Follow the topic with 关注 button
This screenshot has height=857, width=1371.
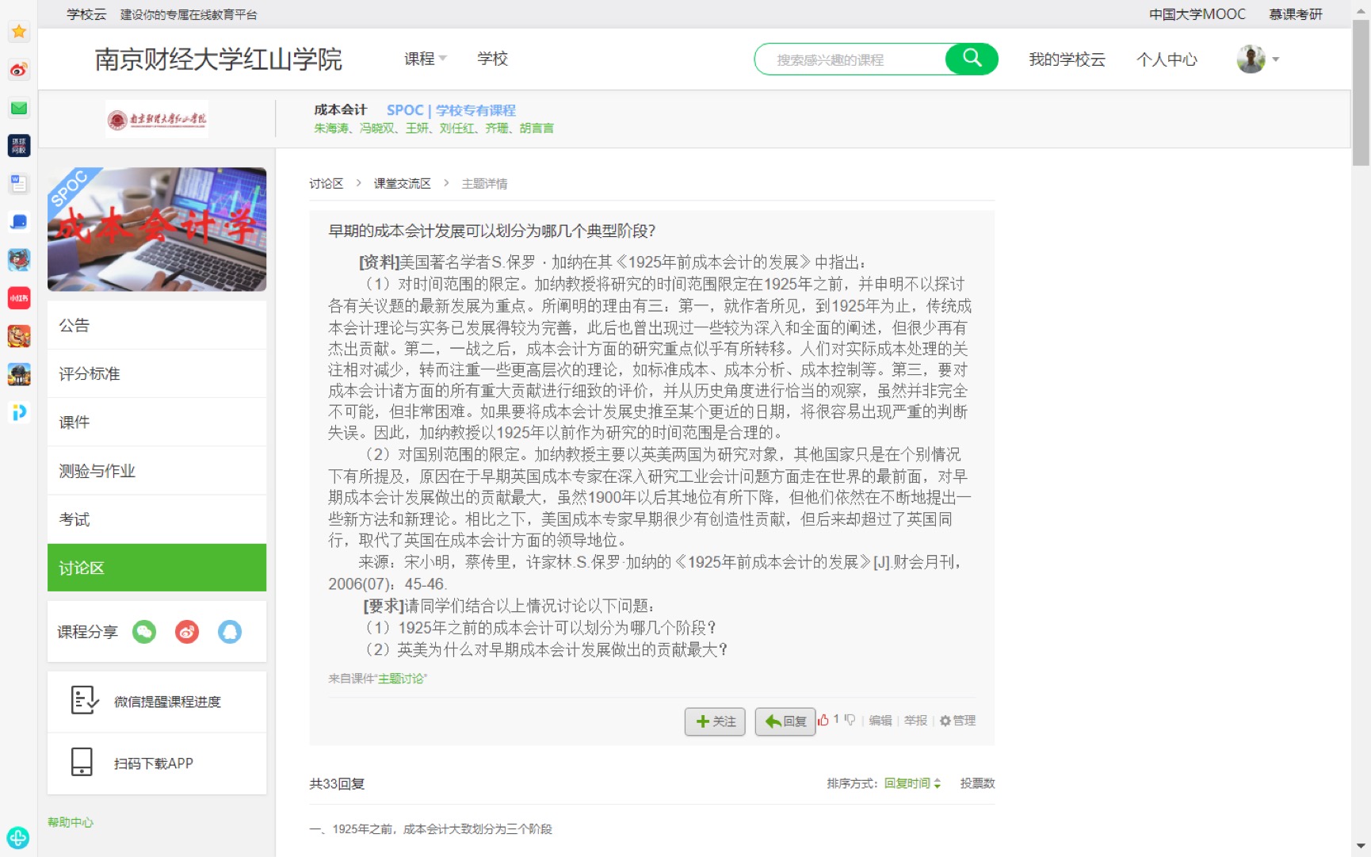[x=715, y=721]
